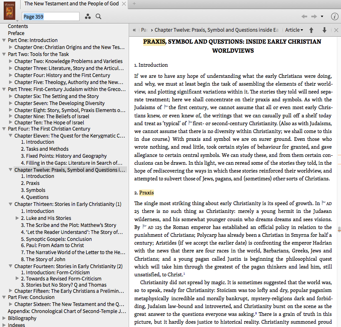Click footnote 1 after 'unsatisfied, to Christ.'
Image resolution: width=341 pixels, height=327 pixels.
click(x=184, y=273)
